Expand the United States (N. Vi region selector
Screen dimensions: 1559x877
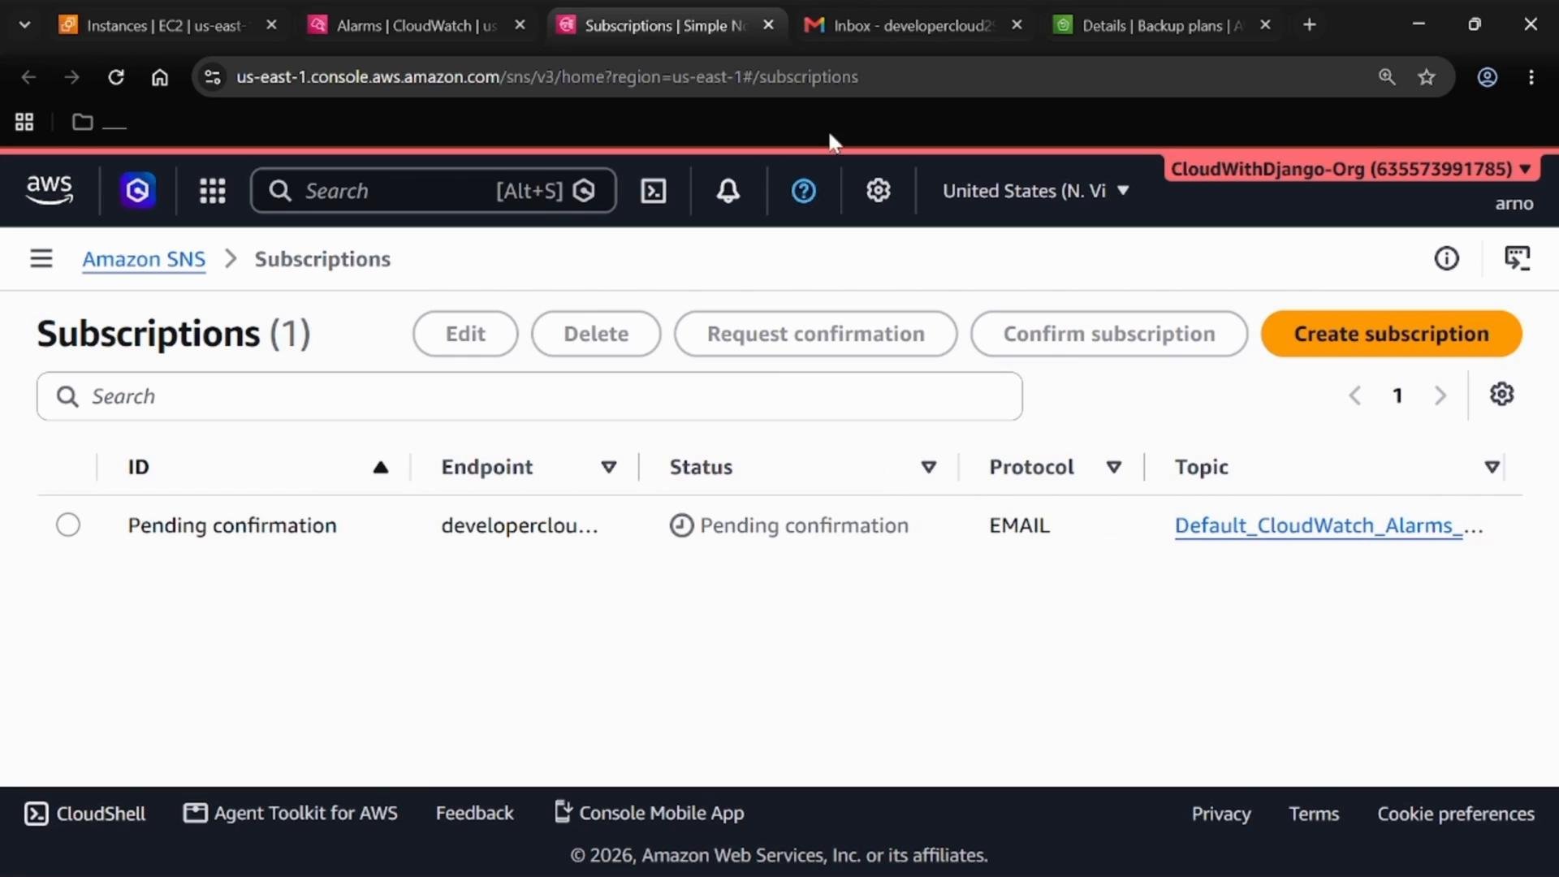click(1036, 191)
